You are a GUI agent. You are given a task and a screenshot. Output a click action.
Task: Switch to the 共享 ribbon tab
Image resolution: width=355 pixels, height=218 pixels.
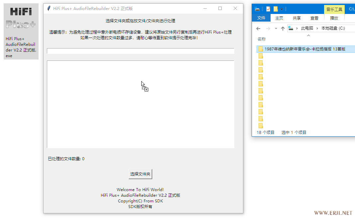tap(297, 18)
